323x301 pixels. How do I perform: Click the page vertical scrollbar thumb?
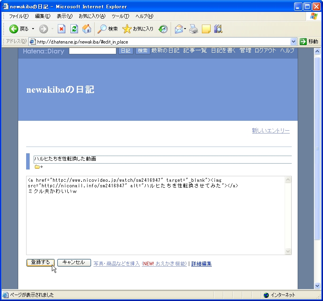pos(317,148)
